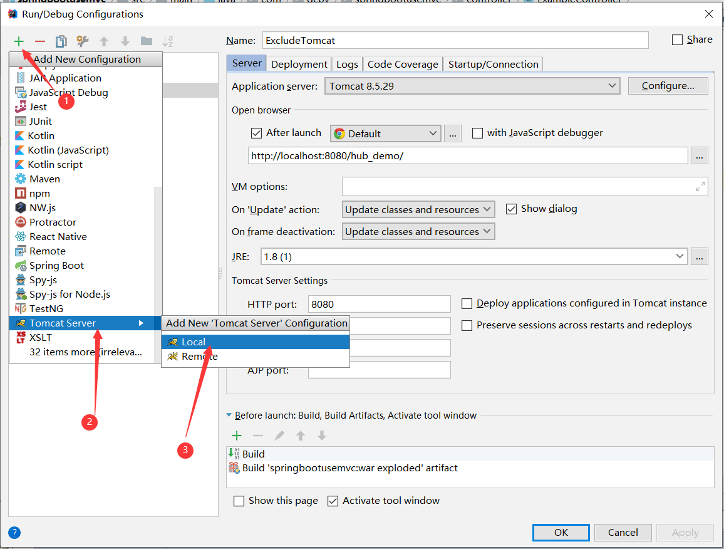Check the Show this page checkbox
Image resolution: width=724 pixels, height=549 pixels.
(239, 501)
